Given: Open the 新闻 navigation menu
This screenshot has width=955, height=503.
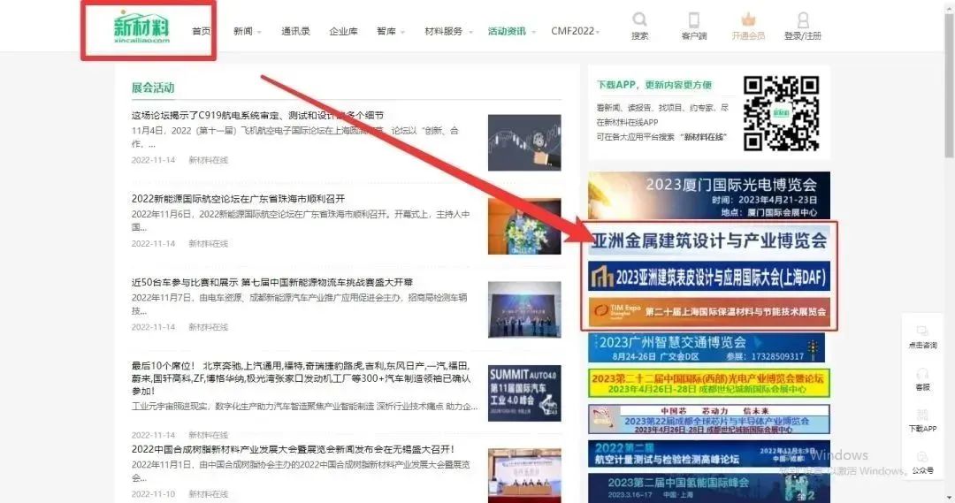Looking at the screenshot, I should 242,31.
